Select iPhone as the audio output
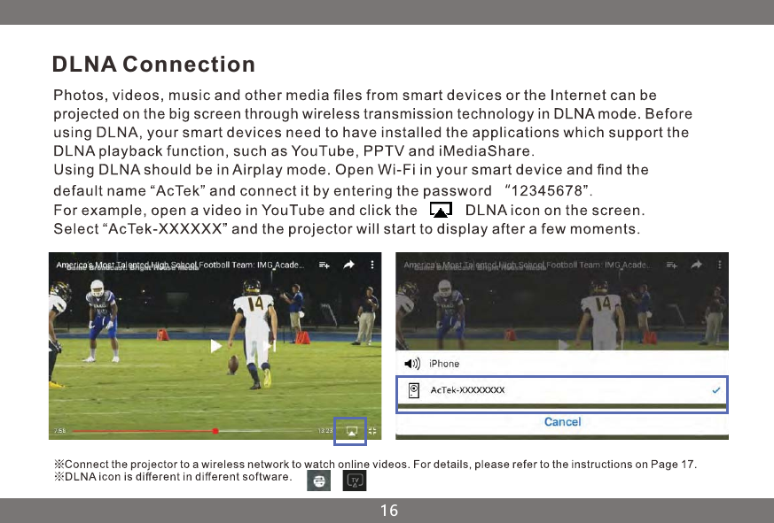The image size is (774, 523). (x=562, y=364)
